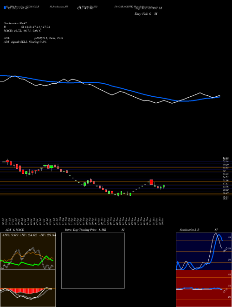Click the blue stochastic peak in Stochastics panel
Viewport: 232px width, 307px height.
point(219,235)
